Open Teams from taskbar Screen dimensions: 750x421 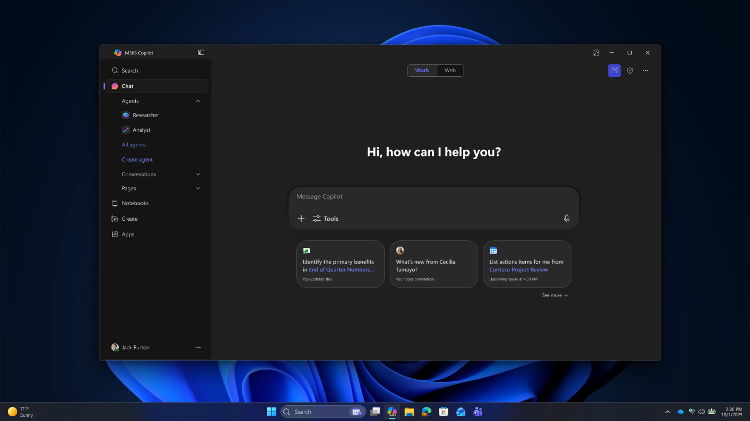point(478,412)
